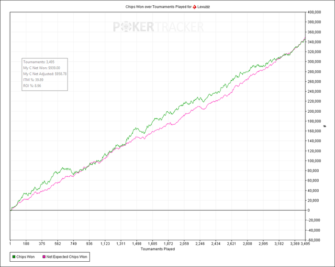Image resolution: width=335 pixels, height=267 pixels.
Task: Click the 1,872 x-axis tick label
Action: (x=168, y=244)
